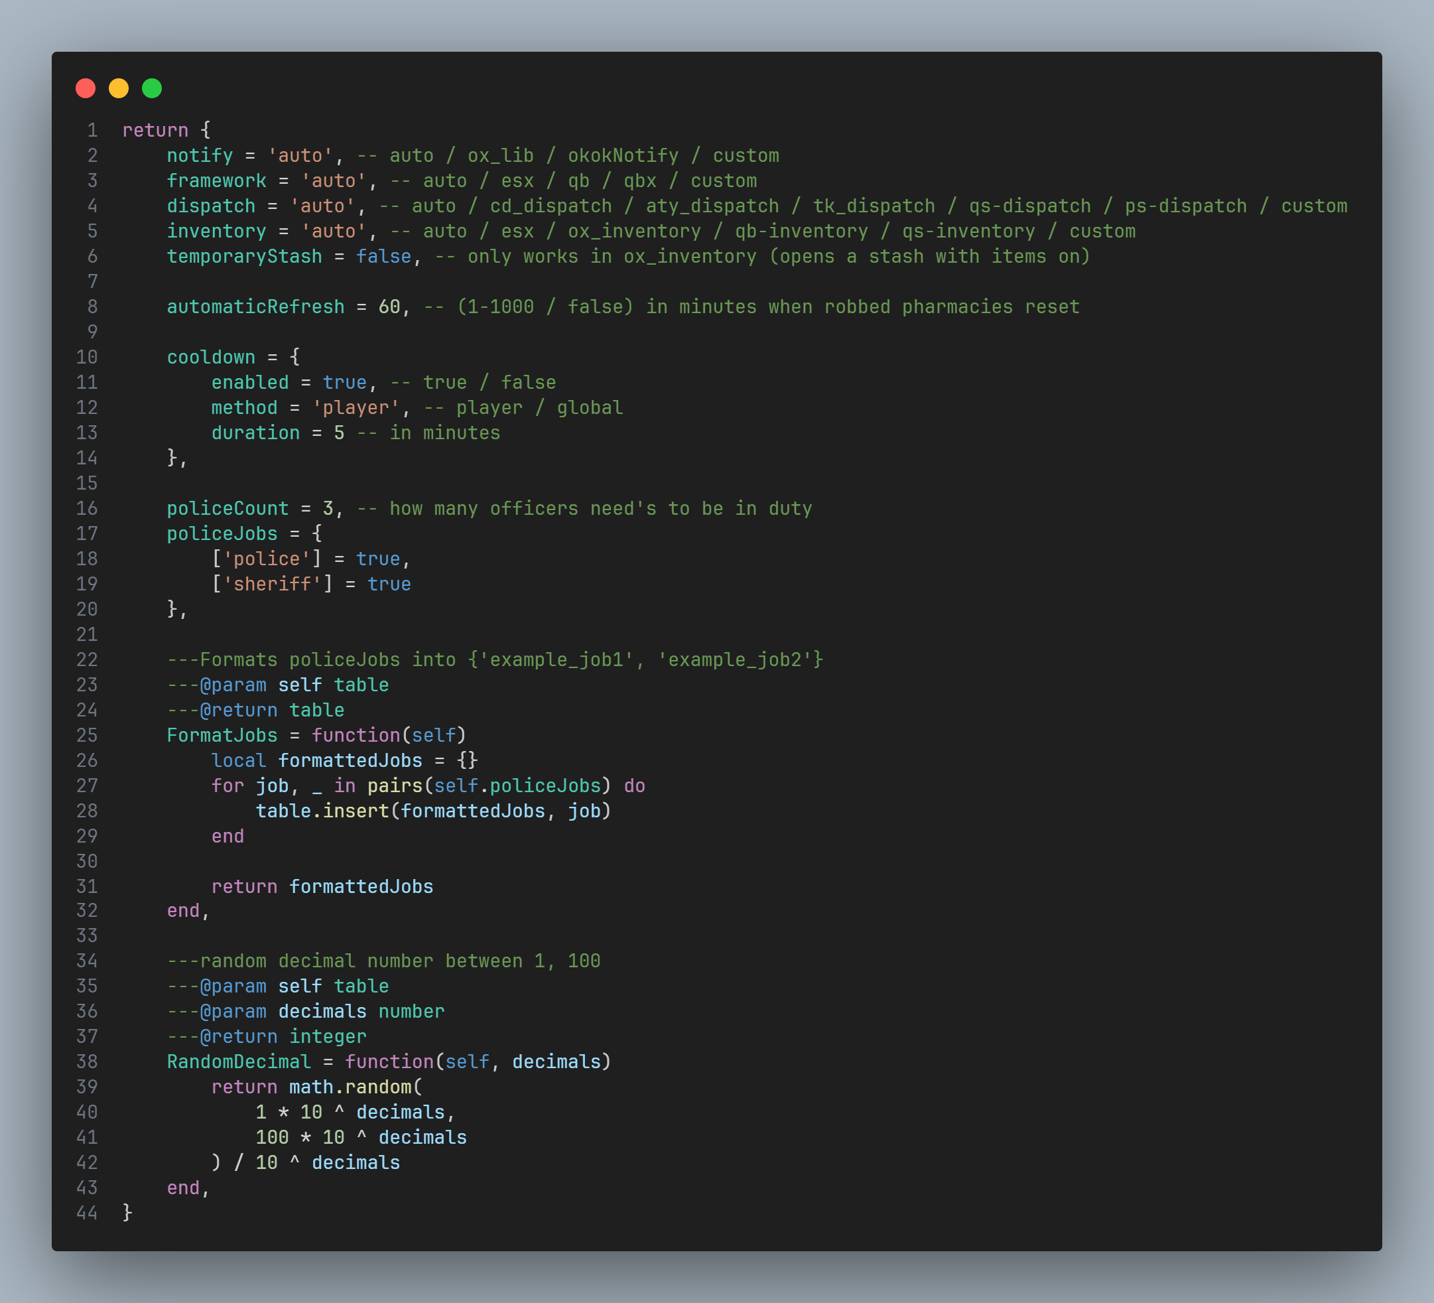Screen dimensions: 1434x1303
Task: Click the 'policeCount' key
Action: [228, 508]
